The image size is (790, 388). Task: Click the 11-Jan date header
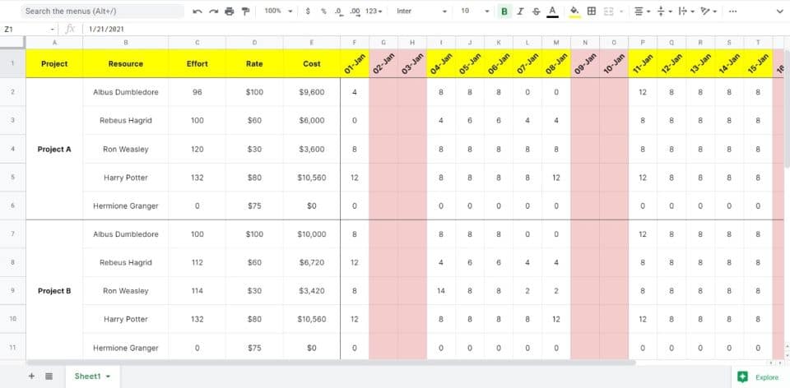click(x=643, y=63)
